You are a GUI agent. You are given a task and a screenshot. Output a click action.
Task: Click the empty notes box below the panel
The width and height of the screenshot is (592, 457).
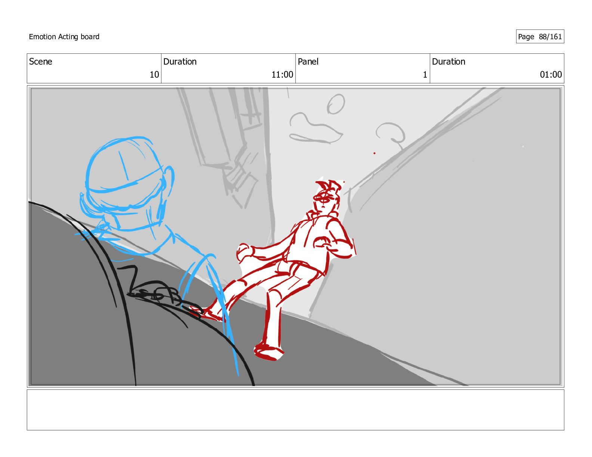click(296, 410)
